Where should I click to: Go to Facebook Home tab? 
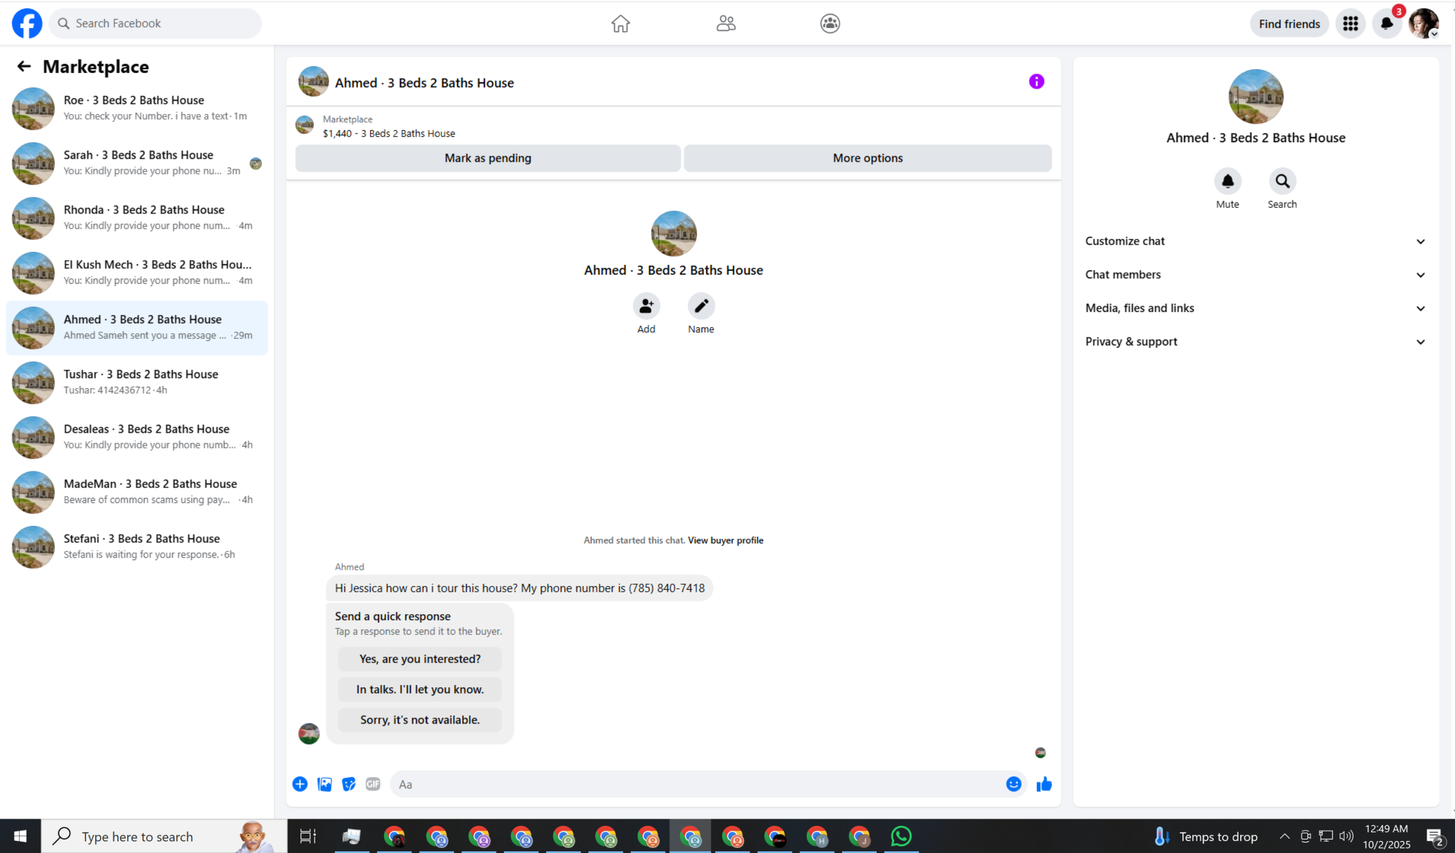click(x=620, y=24)
